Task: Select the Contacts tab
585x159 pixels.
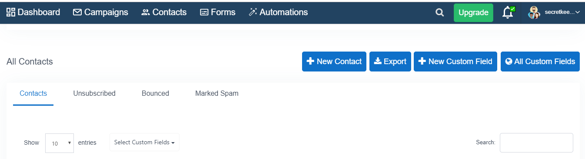Action: (x=33, y=93)
